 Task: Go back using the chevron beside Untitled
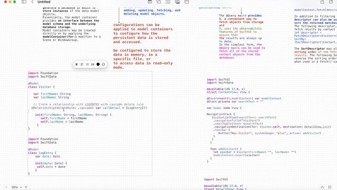tap(32, 2)
